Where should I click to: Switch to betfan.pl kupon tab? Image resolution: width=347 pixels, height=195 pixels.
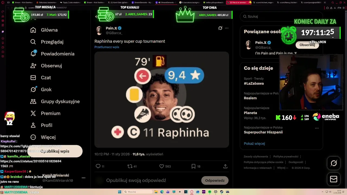tap(213, 2)
